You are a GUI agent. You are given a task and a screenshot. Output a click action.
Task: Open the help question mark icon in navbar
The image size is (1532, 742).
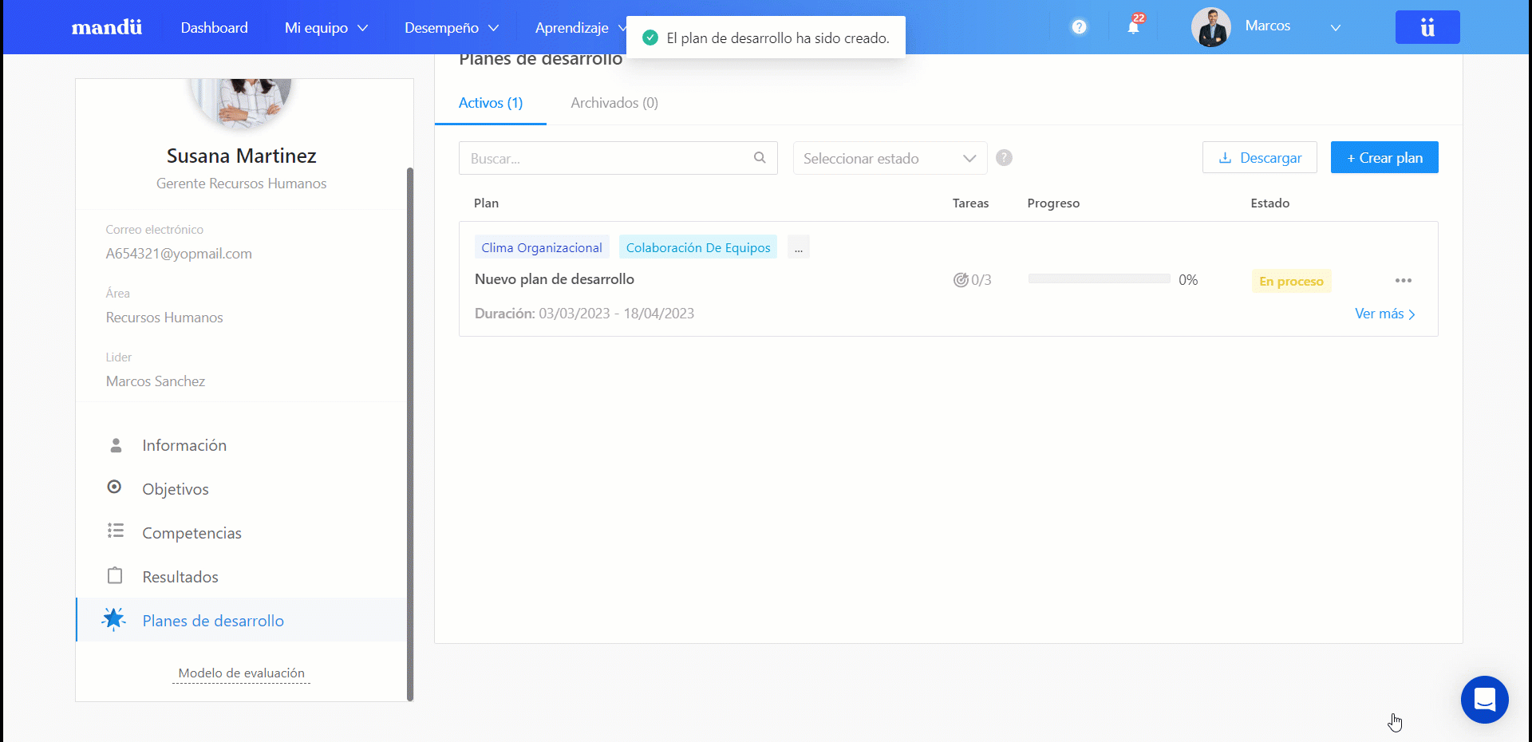(1079, 27)
